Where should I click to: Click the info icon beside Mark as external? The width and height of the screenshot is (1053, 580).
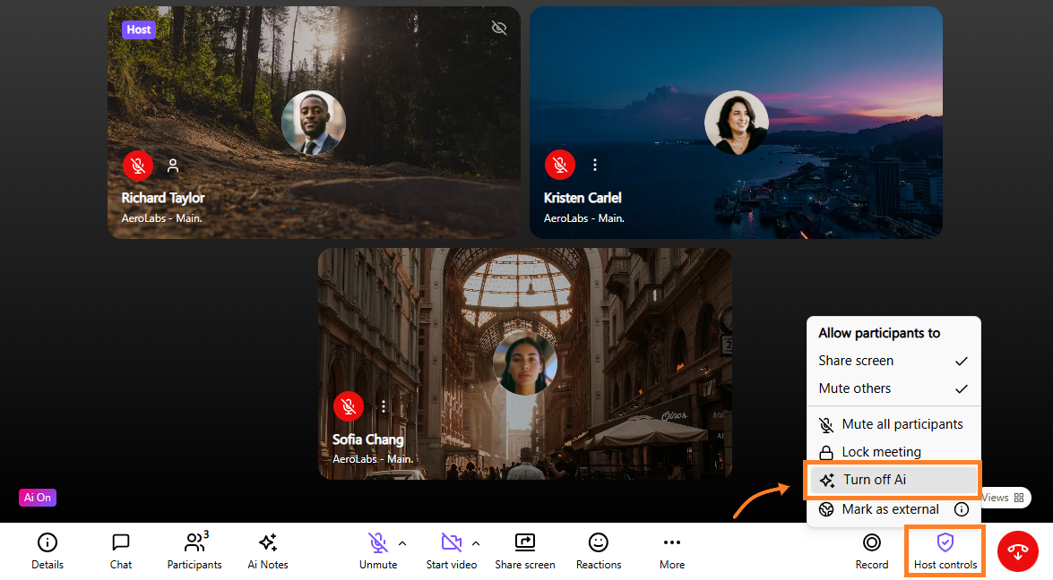[962, 509]
